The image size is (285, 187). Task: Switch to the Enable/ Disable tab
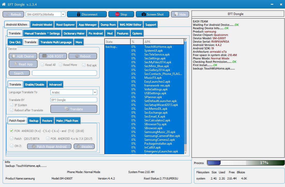(x=35, y=84)
